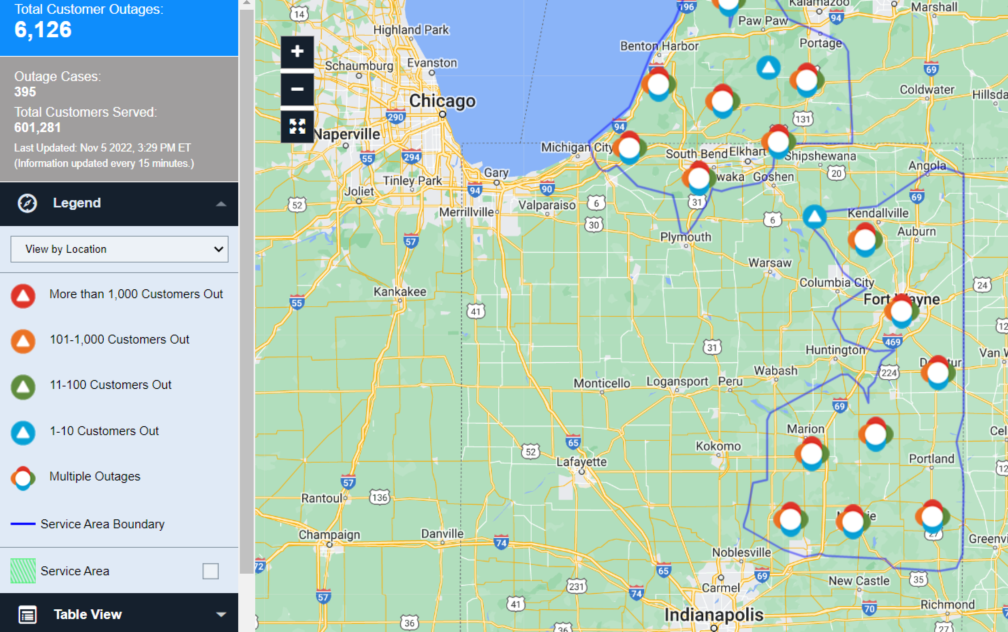Zoom in on the outage map
This screenshot has height=632, width=1008.
[297, 52]
